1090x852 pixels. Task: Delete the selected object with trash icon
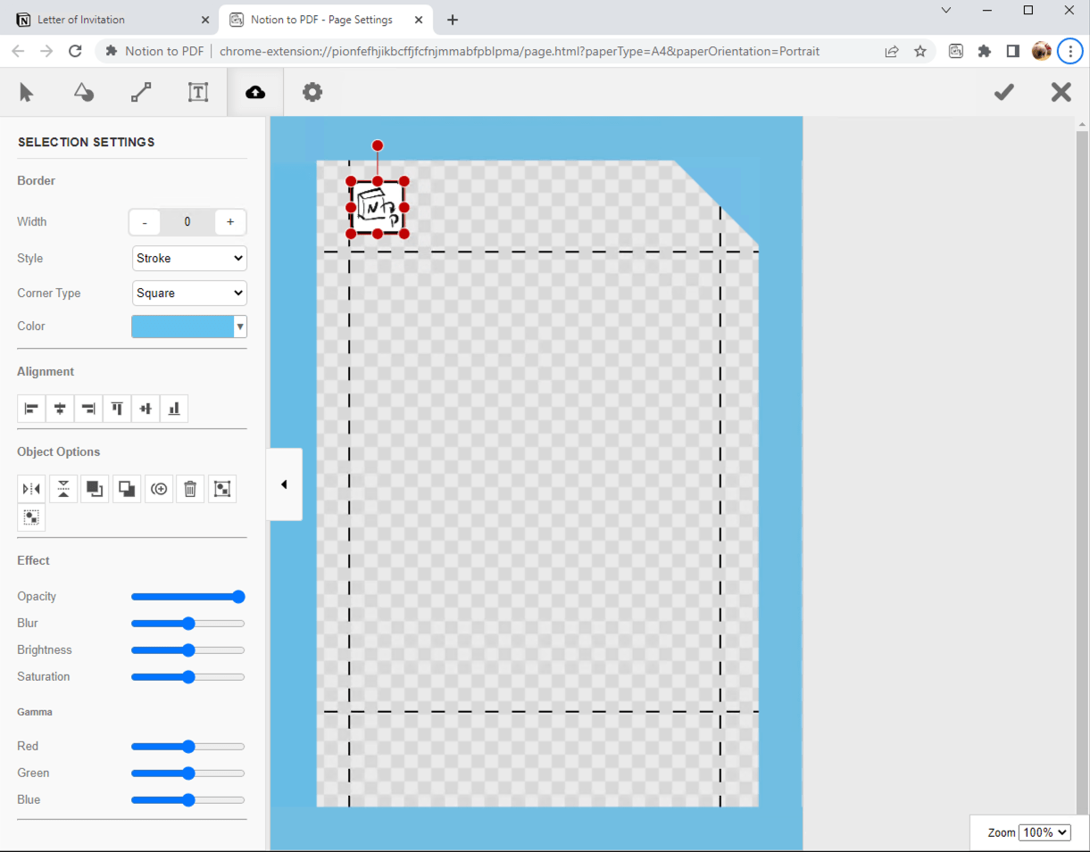pyautogui.click(x=190, y=488)
